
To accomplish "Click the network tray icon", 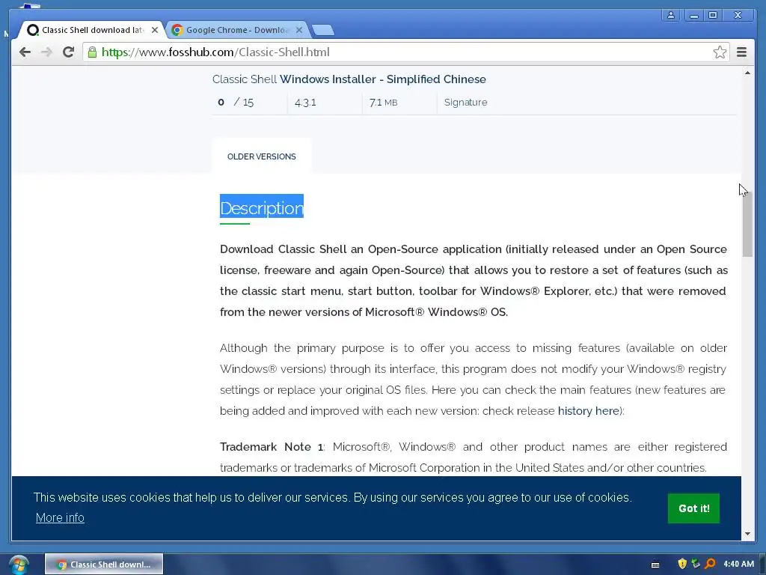I will click(x=696, y=564).
